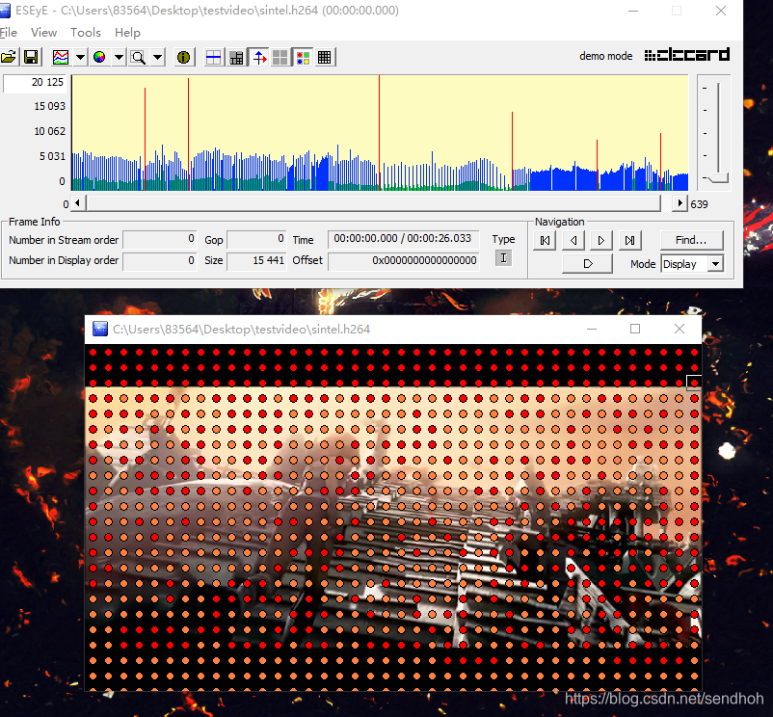Click the Time field
Image resolution: width=773 pixels, height=717 pixels.
403,239
